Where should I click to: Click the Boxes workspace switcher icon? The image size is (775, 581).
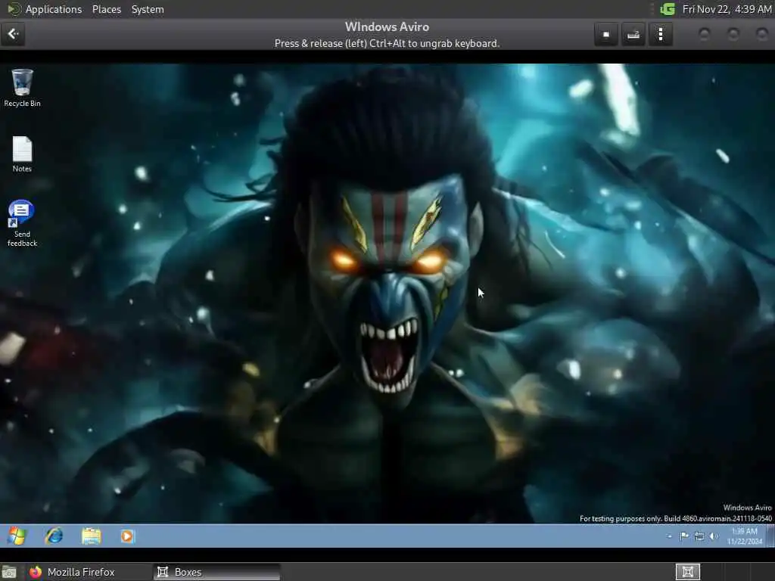point(687,572)
